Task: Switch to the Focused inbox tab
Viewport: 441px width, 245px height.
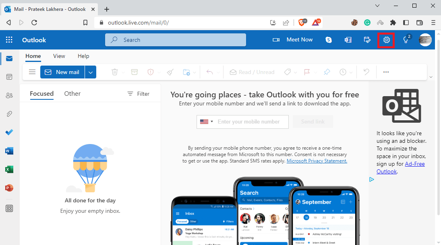Action: pos(41,94)
